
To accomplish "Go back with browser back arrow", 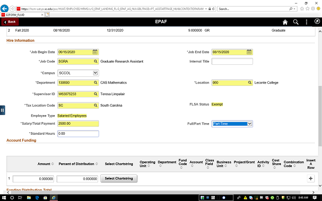I will tap(5, 9).
